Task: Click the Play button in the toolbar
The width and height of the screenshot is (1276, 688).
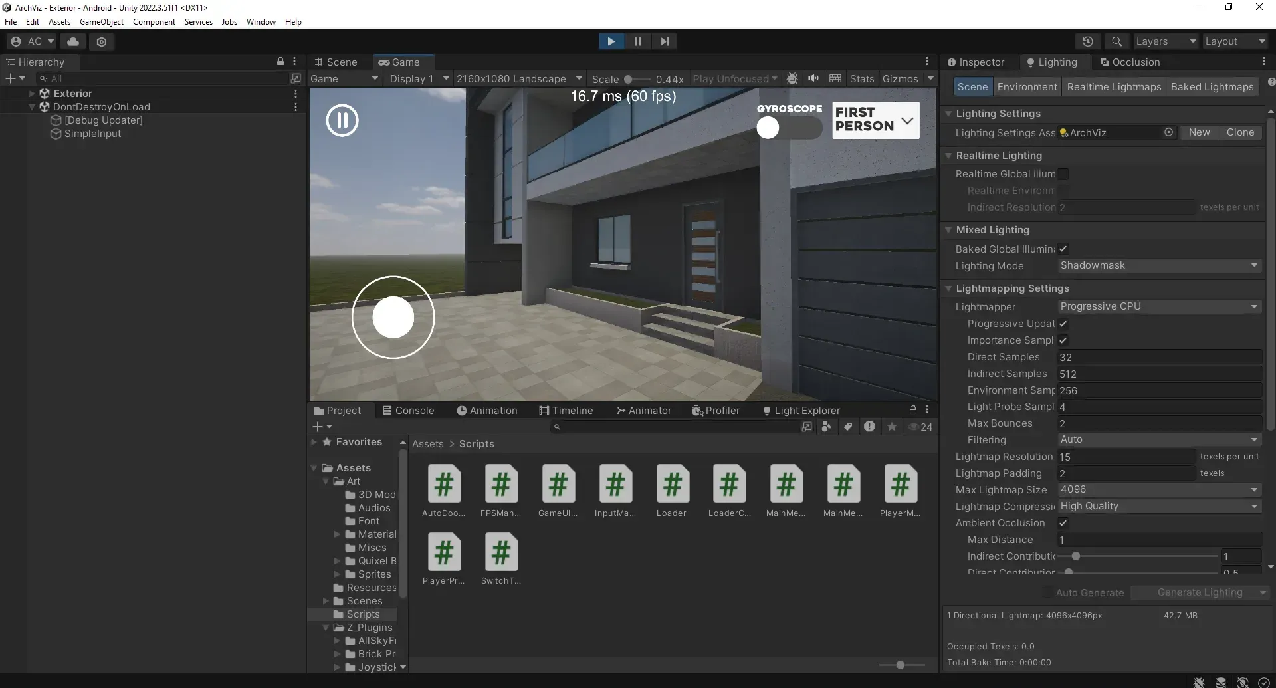Action: pos(611,41)
